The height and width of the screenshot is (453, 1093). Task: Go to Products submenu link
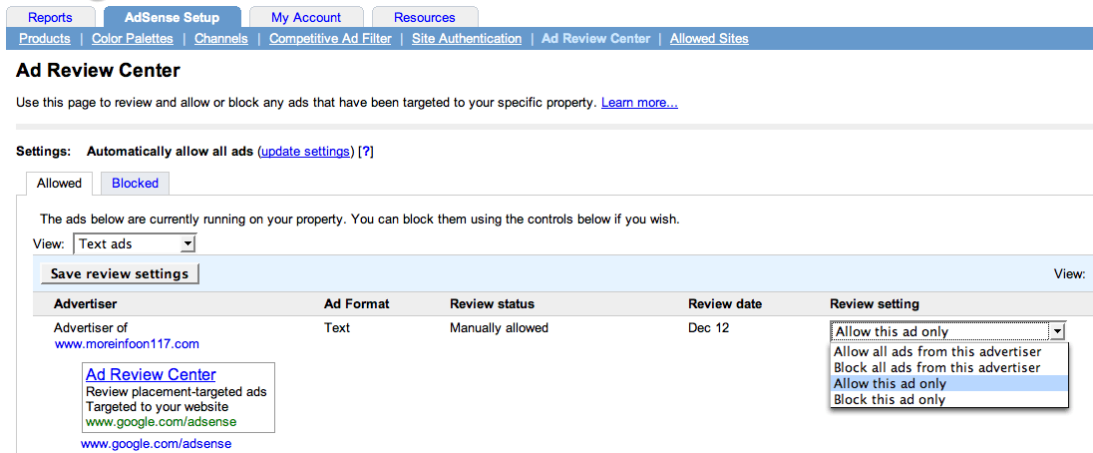coord(44,39)
